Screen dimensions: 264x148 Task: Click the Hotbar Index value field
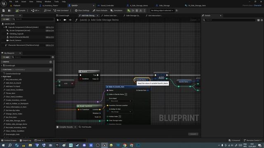point(120,116)
